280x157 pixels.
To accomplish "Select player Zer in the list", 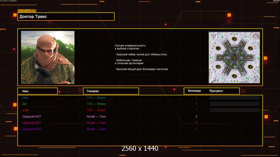I will [25, 104].
